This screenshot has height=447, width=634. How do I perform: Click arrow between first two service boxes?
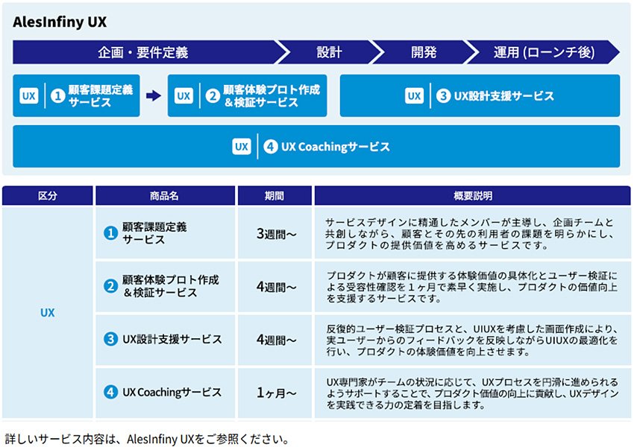pos(153,96)
